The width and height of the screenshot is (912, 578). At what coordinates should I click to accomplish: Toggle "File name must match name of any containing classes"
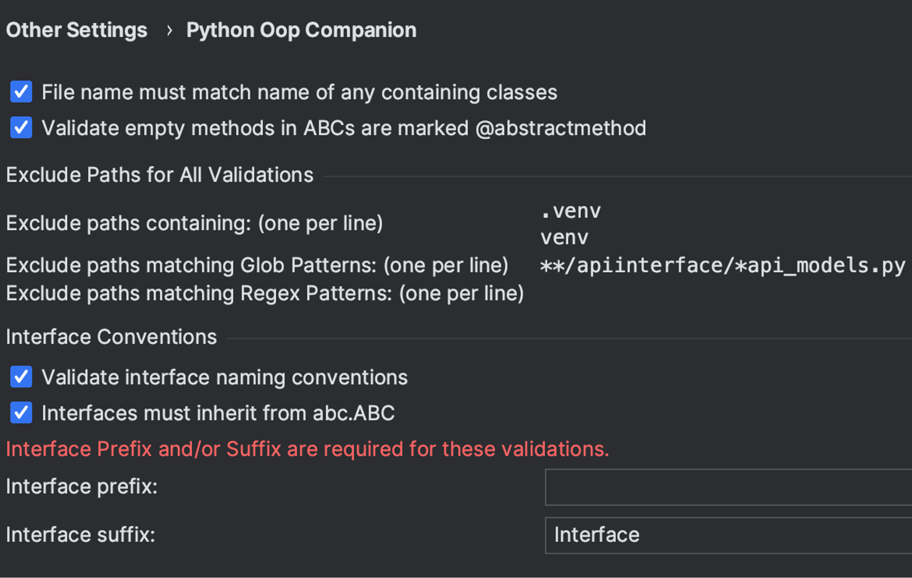tap(21, 92)
